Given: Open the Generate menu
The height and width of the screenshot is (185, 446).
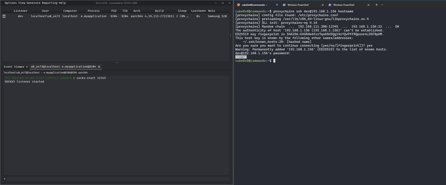Looking at the screenshot, I should (x=34, y=3).
